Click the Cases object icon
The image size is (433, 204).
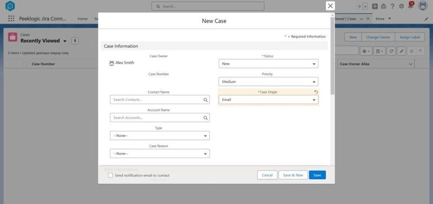click(12, 37)
